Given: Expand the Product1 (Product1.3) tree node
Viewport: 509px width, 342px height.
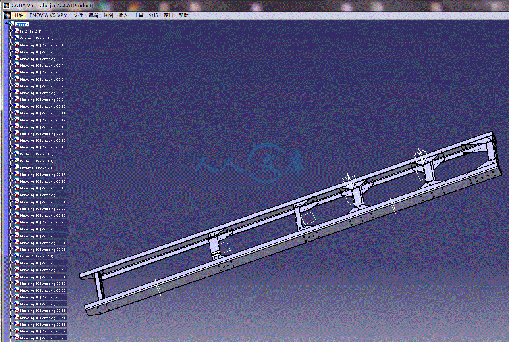Looking at the screenshot, I should pyautogui.click(x=12, y=154).
